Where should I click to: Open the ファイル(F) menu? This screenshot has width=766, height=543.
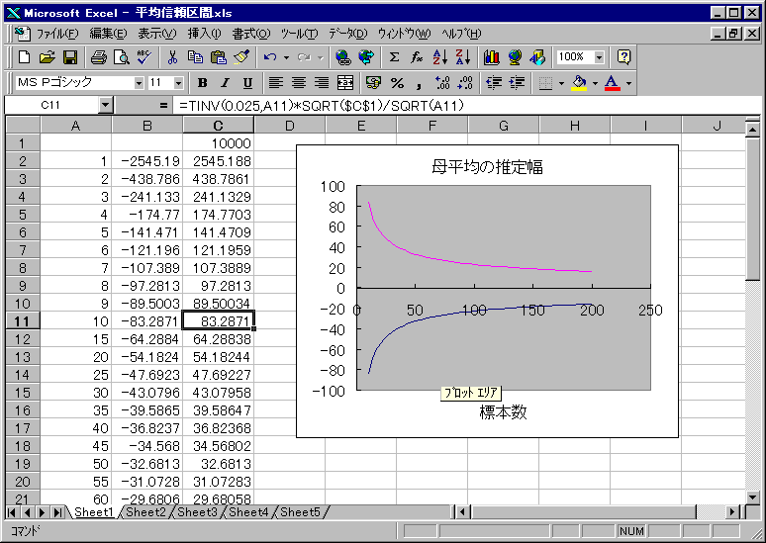(x=57, y=34)
